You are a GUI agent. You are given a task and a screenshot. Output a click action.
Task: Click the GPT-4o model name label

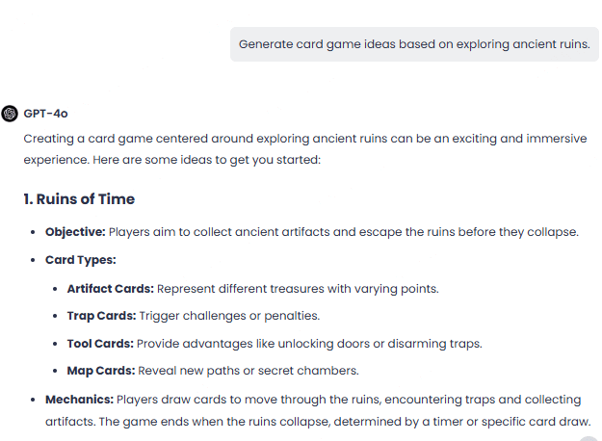click(45, 114)
